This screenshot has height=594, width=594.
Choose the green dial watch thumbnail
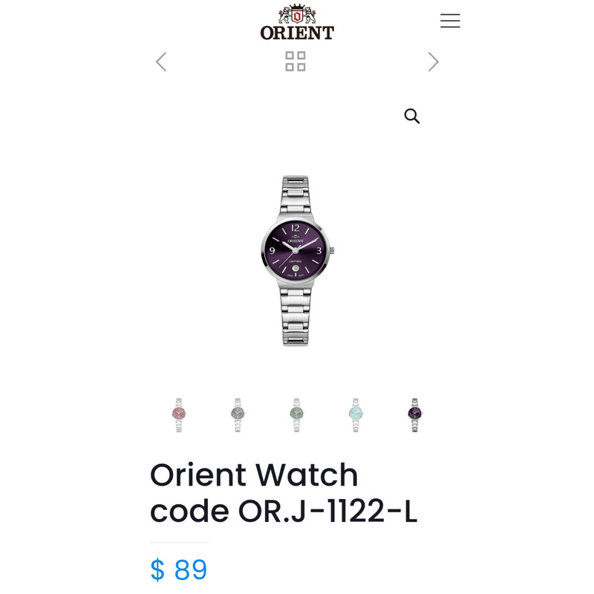pyautogui.click(x=296, y=415)
